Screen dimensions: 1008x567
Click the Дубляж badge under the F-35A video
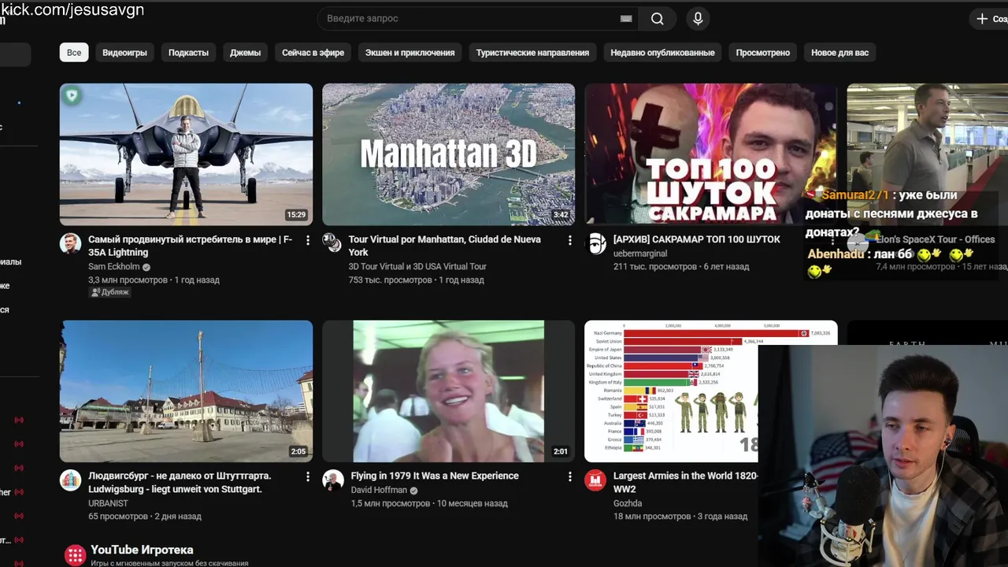coord(109,292)
